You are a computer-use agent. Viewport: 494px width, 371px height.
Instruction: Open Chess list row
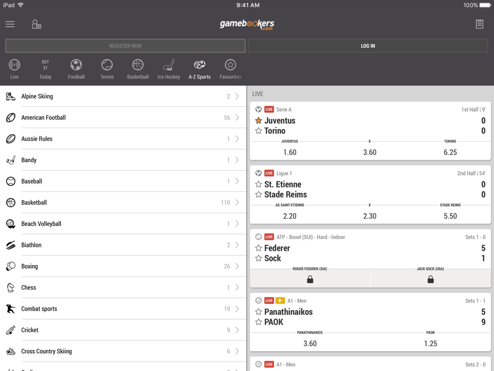[123, 287]
